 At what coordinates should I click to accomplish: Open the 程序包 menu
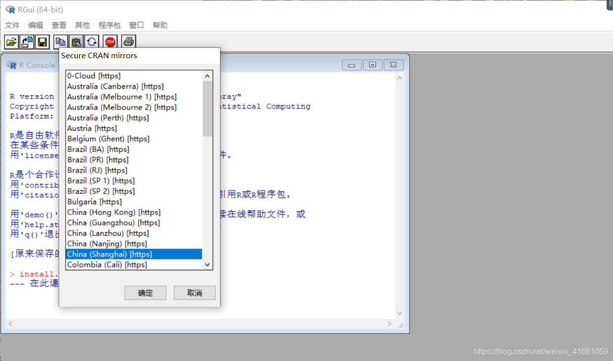(109, 25)
